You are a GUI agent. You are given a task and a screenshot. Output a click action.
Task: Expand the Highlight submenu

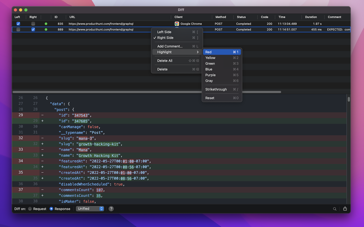tap(177, 52)
